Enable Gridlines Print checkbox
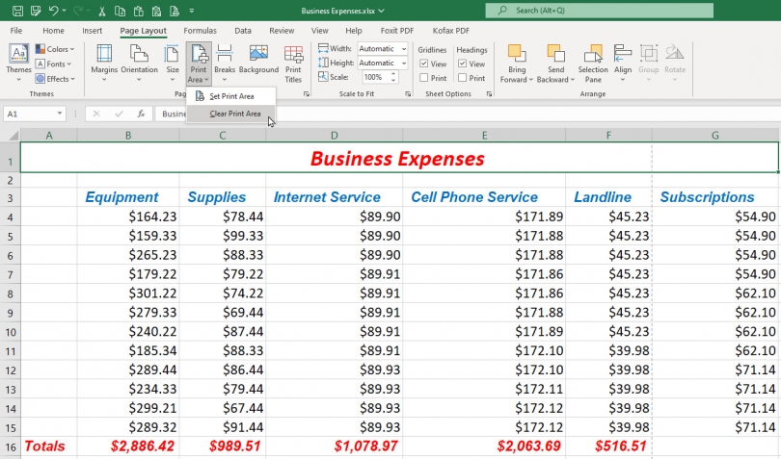This screenshot has height=459, width=781. [424, 78]
